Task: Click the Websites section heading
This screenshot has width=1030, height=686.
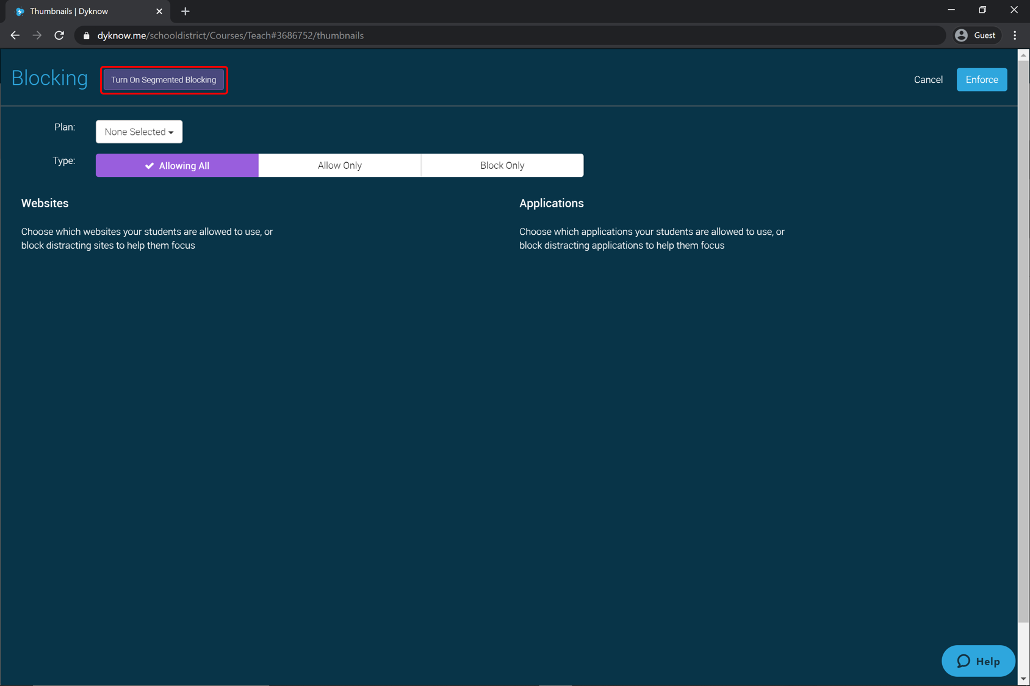Action: click(45, 203)
